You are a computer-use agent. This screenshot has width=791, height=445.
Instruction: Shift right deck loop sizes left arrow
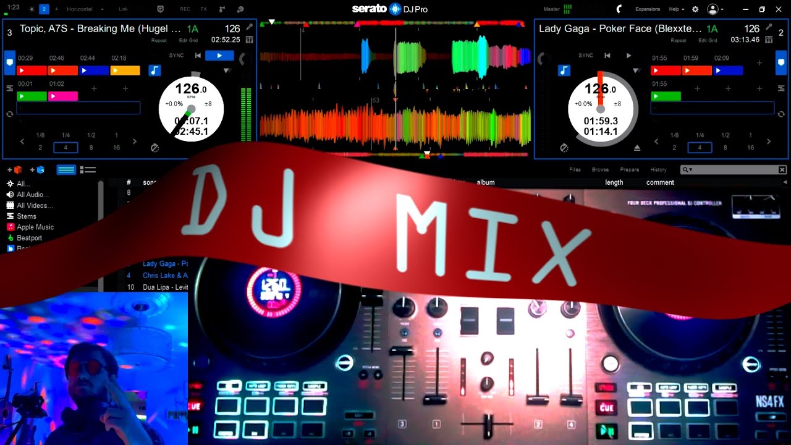656,142
